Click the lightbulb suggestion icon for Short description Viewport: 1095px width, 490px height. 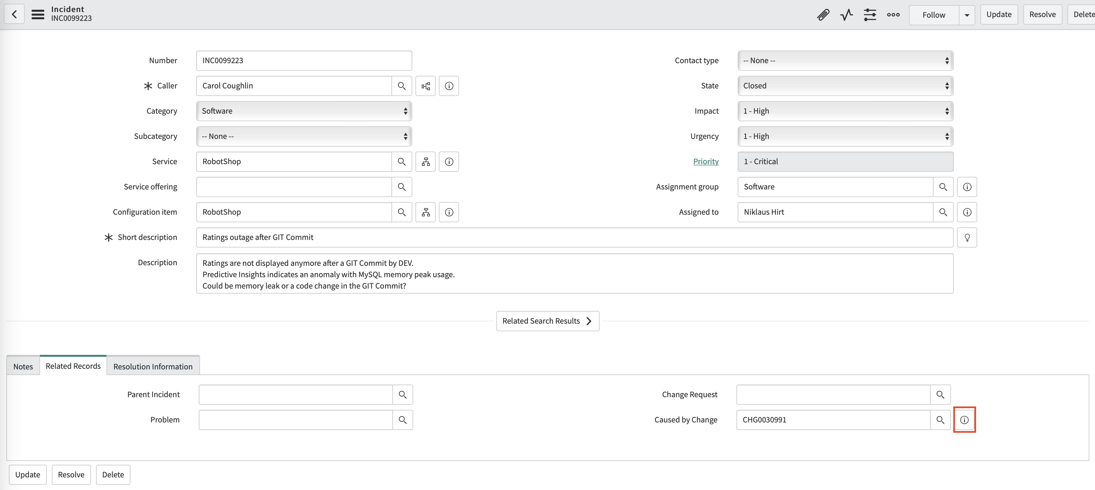[967, 237]
